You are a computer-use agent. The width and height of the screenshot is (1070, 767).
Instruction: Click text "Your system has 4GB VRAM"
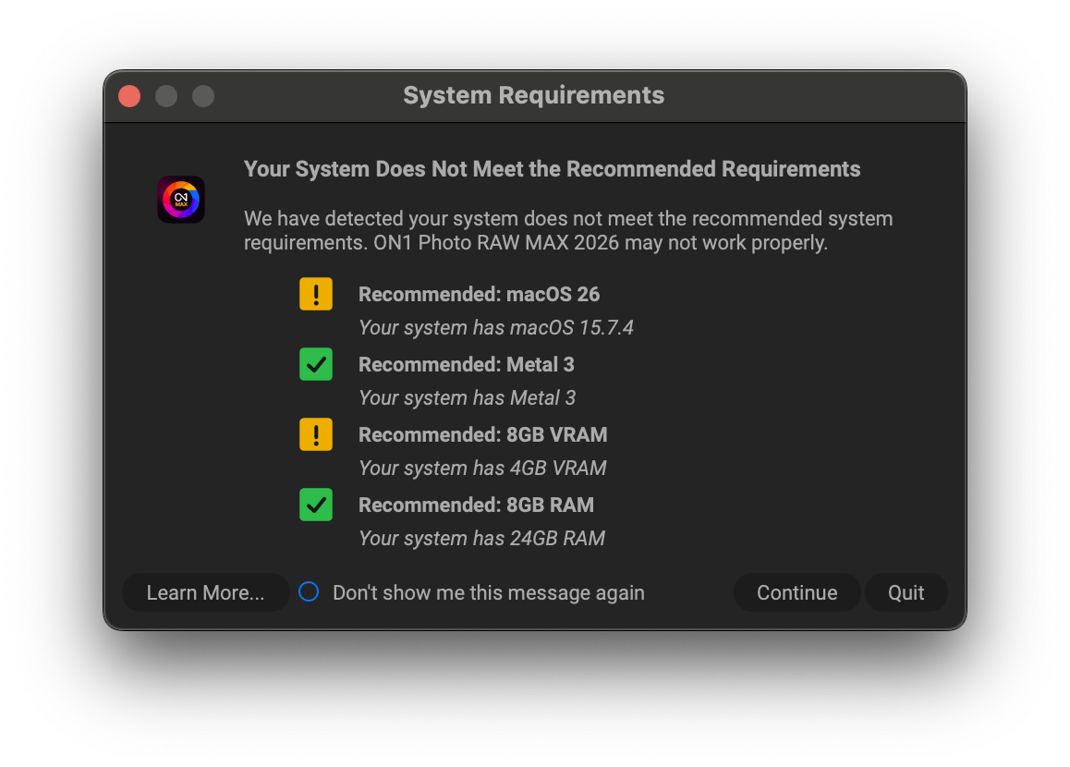pos(482,469)
